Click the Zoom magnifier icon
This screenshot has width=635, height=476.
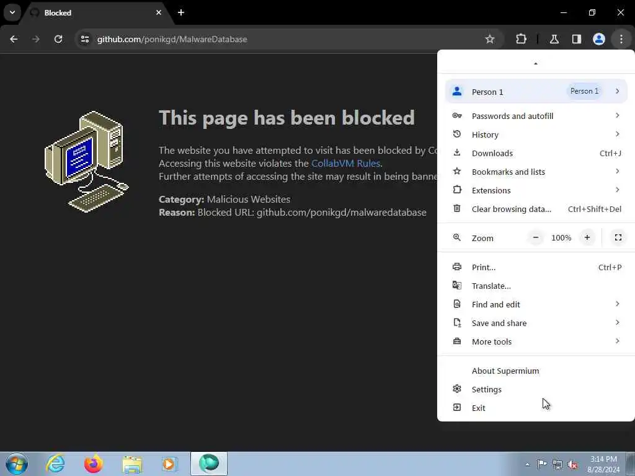pos(457,237)
